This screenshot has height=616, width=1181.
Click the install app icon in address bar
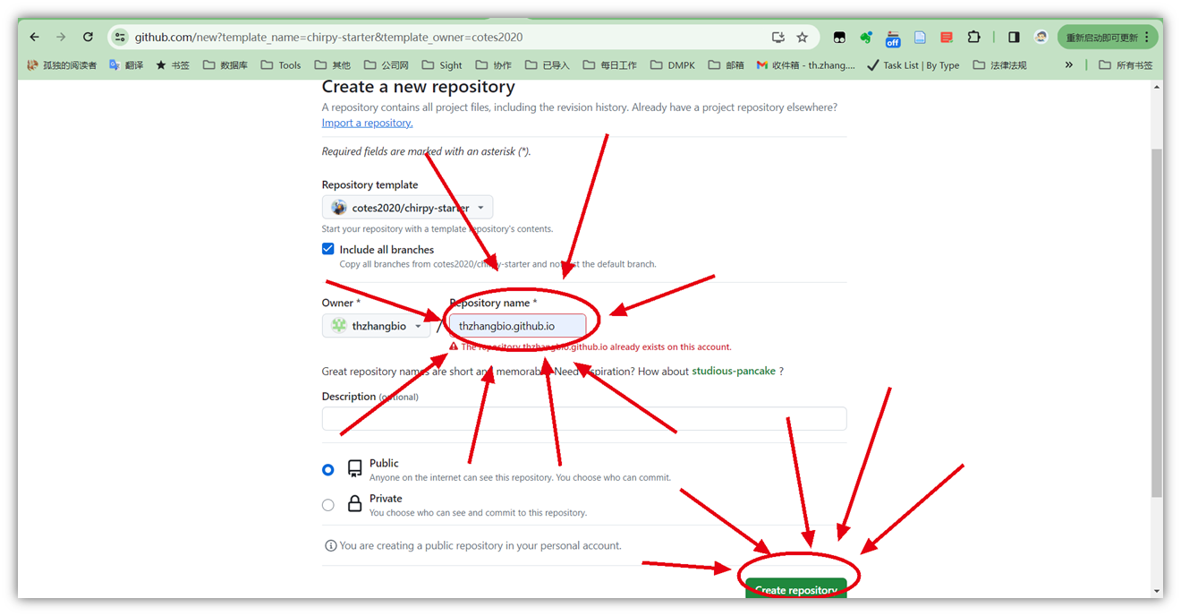pos(778,37)
